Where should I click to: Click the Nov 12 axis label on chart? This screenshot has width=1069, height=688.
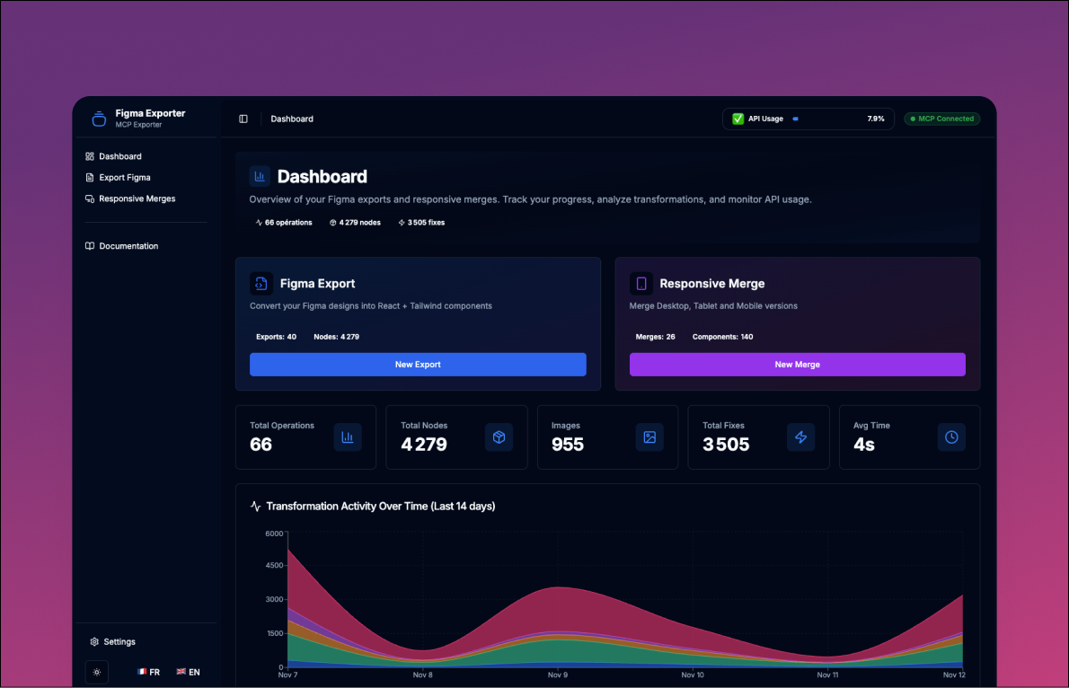(x=954, y=675)
